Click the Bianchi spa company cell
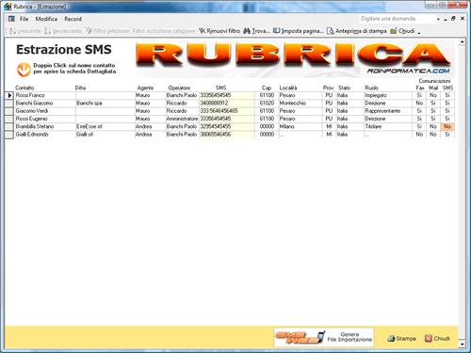Screen dimensions: 471x353 [x=105, y=103]
